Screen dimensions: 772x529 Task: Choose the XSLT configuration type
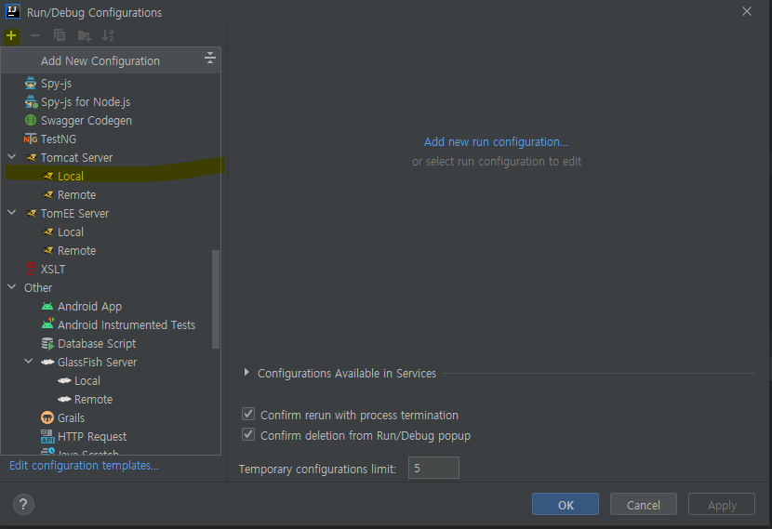click(53, 270)
